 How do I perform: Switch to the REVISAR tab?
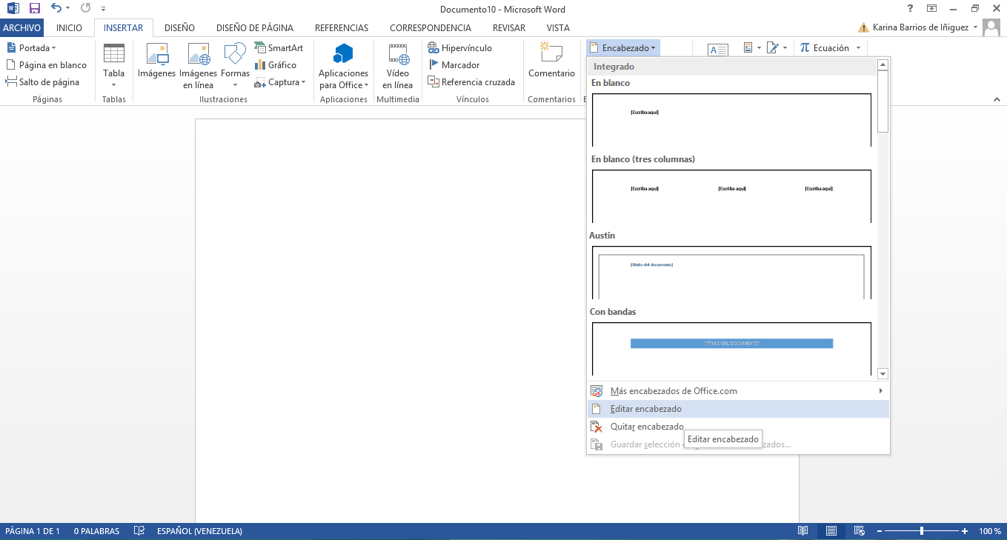(x=509, y=27)
